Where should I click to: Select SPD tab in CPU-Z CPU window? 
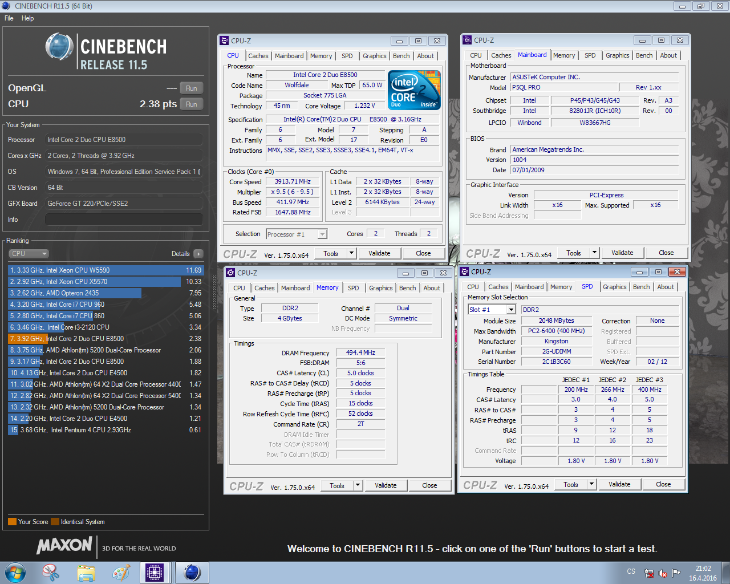(x=347, y=56)
